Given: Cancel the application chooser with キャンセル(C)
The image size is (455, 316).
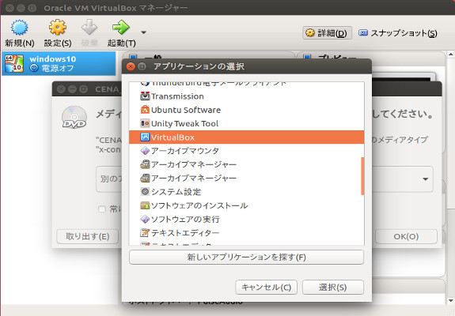Looking at the screenshot, I should click(x=266, y=287).
